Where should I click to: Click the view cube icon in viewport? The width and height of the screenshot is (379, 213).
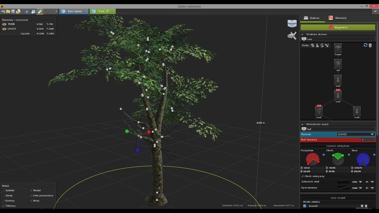point(292,24)
